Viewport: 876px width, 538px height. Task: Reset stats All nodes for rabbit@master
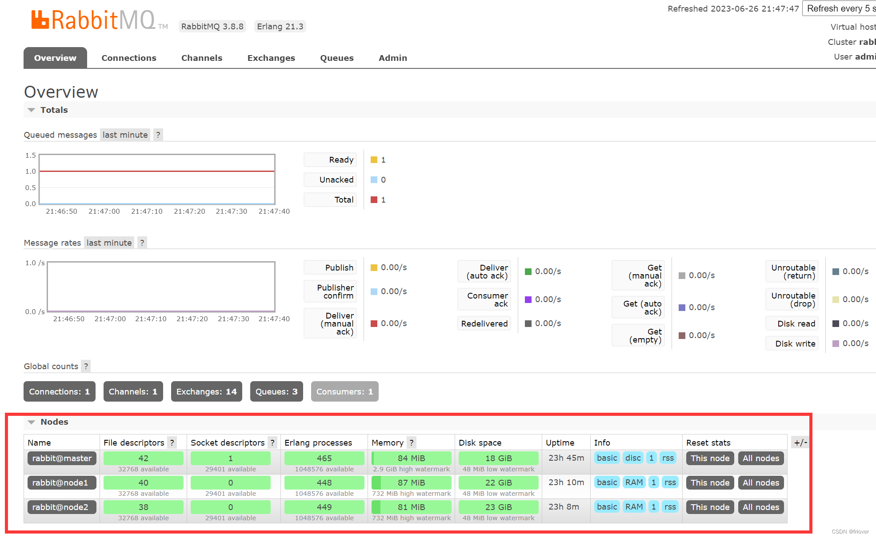pos(761,458)
